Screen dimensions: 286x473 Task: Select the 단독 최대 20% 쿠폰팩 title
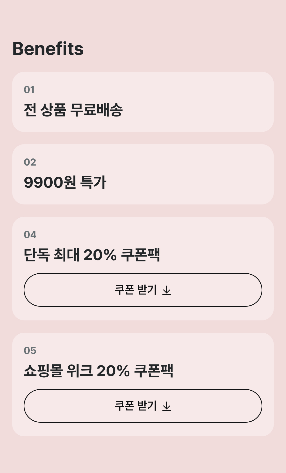point(92,255)
